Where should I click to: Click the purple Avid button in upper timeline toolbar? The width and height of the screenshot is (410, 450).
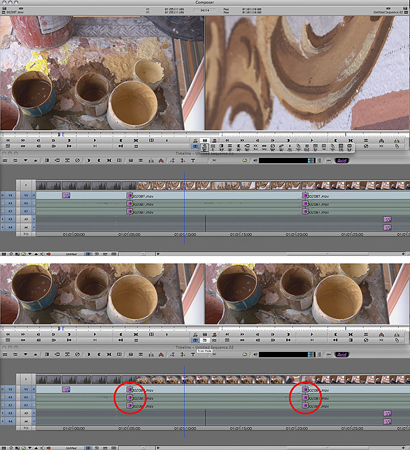pos(341,161)
